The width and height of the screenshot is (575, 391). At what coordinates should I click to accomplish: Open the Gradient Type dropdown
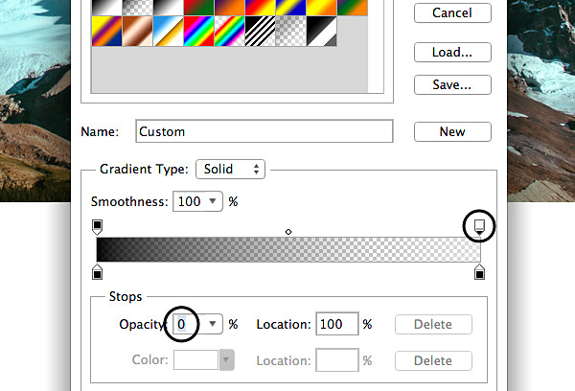click(230, 170)
